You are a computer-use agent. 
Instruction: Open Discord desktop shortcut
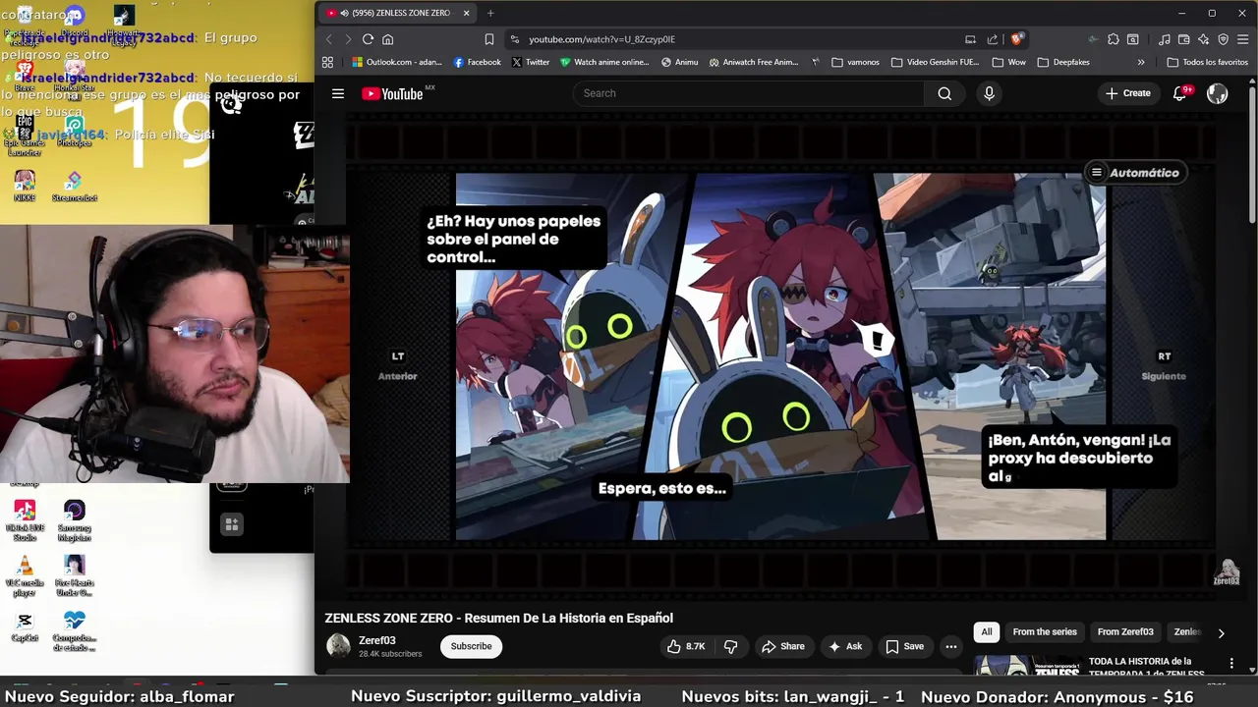pos(74,22)
